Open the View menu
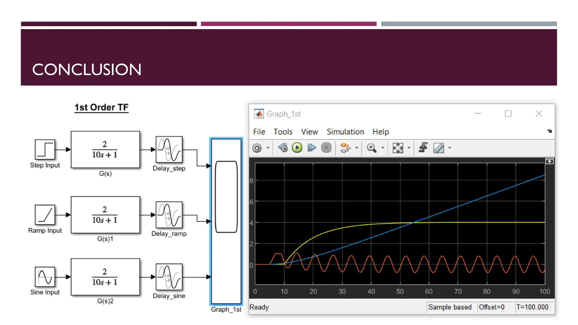 [309, 132]
